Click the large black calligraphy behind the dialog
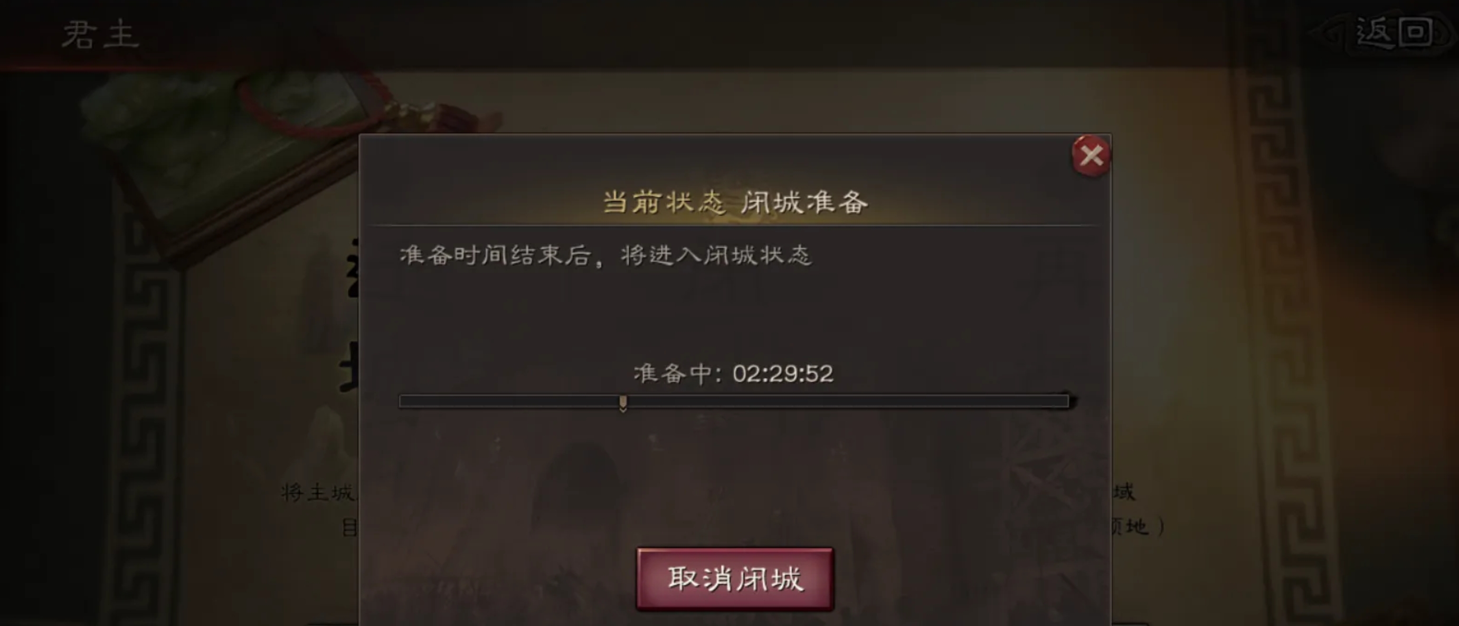 point(350,317)
